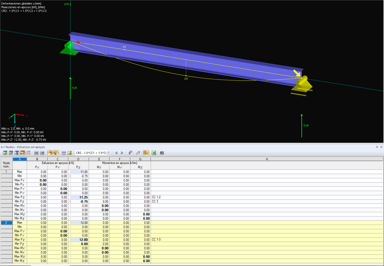Click the table-with-pencil edit icon

pyautogui.click(x=70, y=153)
